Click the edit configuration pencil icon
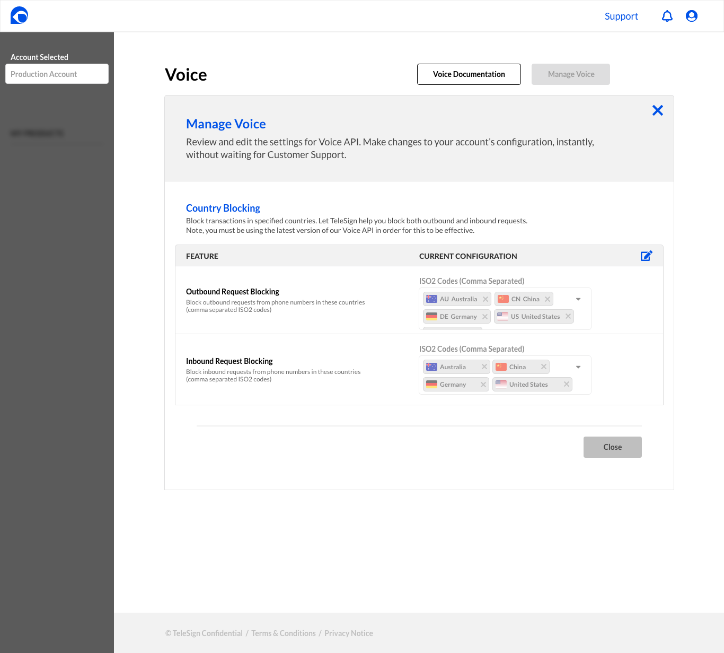 (647, 256)
